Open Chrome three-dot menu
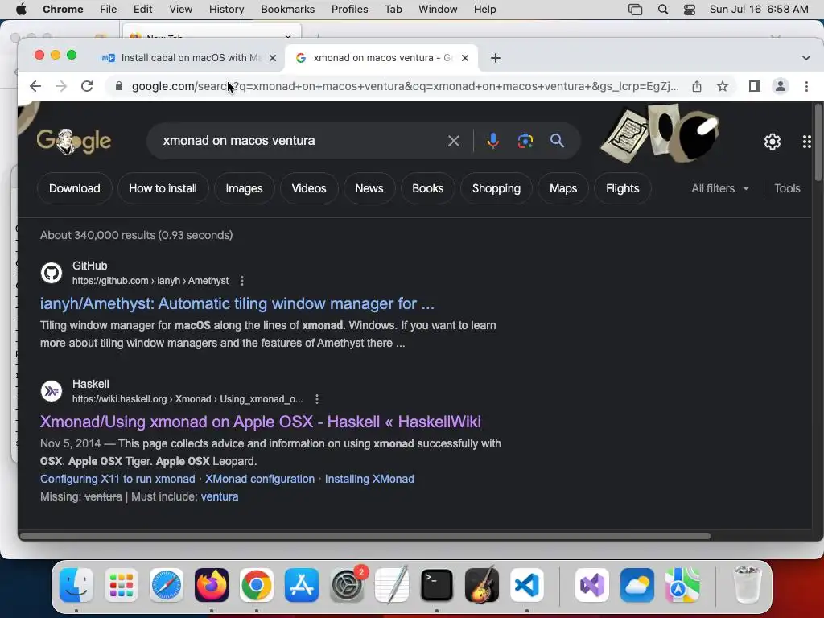Viewport: 824px width, 618px height. [806, 86]
